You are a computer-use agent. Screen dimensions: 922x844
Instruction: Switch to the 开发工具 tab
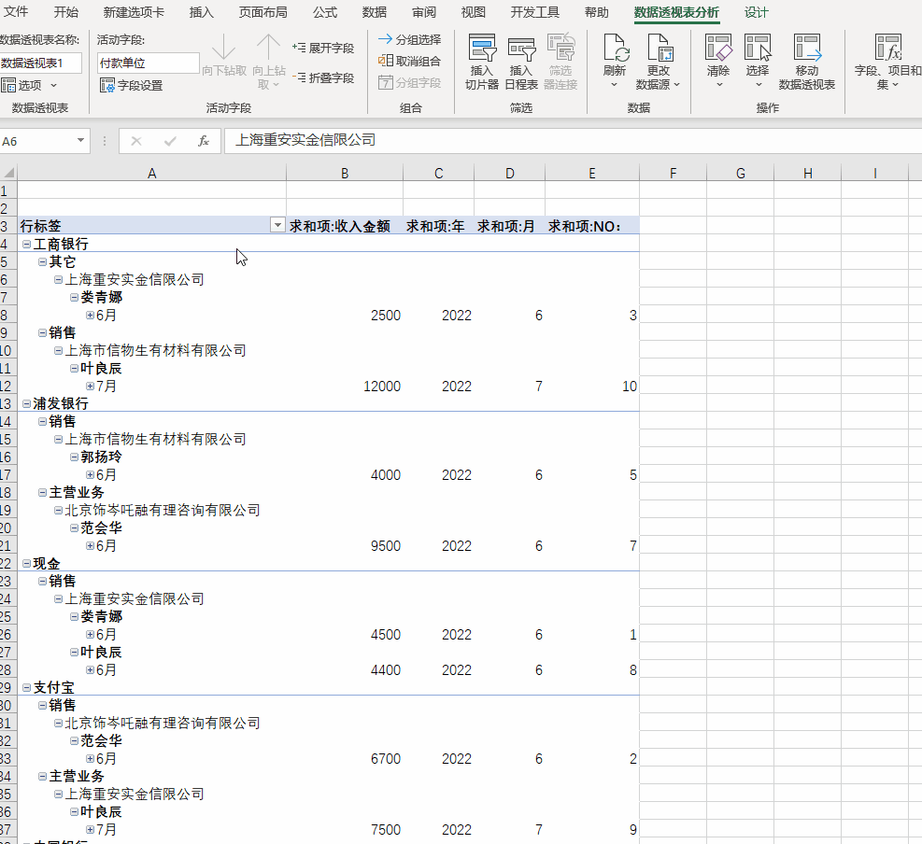click(x=535, y=12)
